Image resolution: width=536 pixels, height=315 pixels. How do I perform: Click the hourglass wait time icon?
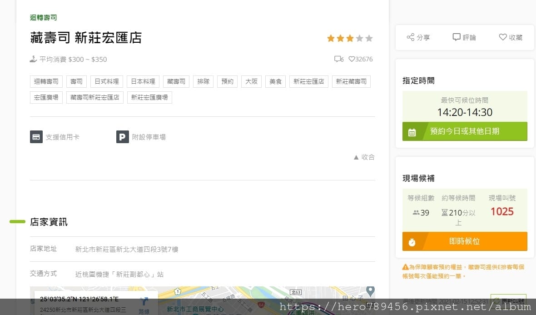click(444, 213)
